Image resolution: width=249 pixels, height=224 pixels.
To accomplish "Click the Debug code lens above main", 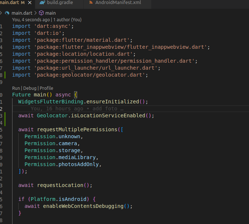I will [x=30, y=88].
